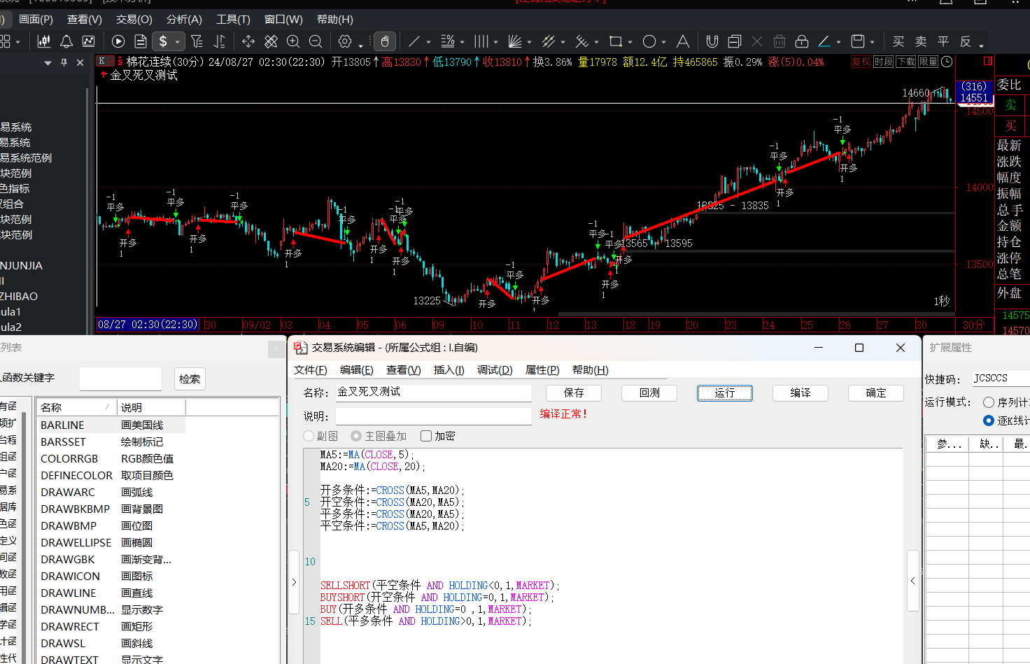Click the 函数关键字 search input box
1030x664 pixels.
click(x=120, y=379)
